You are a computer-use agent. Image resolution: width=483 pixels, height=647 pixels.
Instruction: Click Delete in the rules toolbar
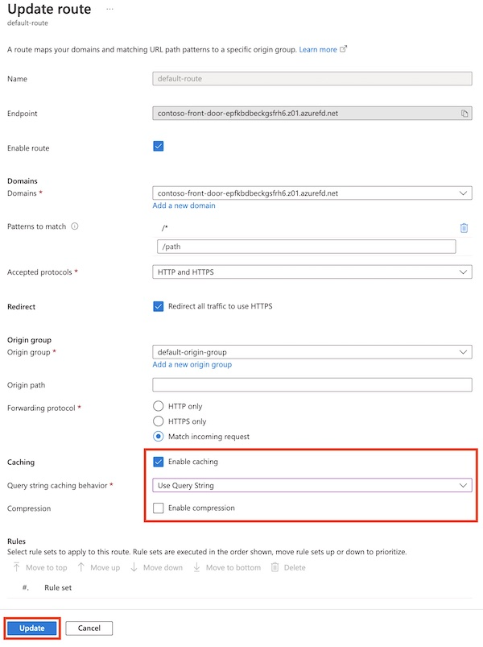(288, 568)
